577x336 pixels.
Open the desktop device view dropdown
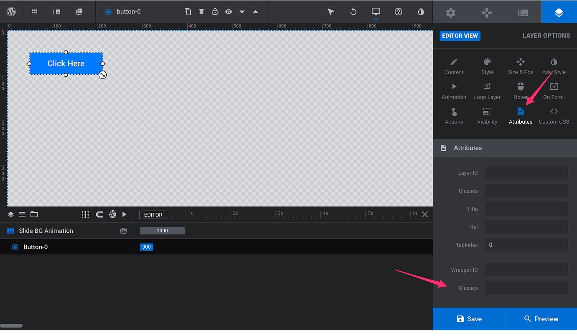point(375,12)
